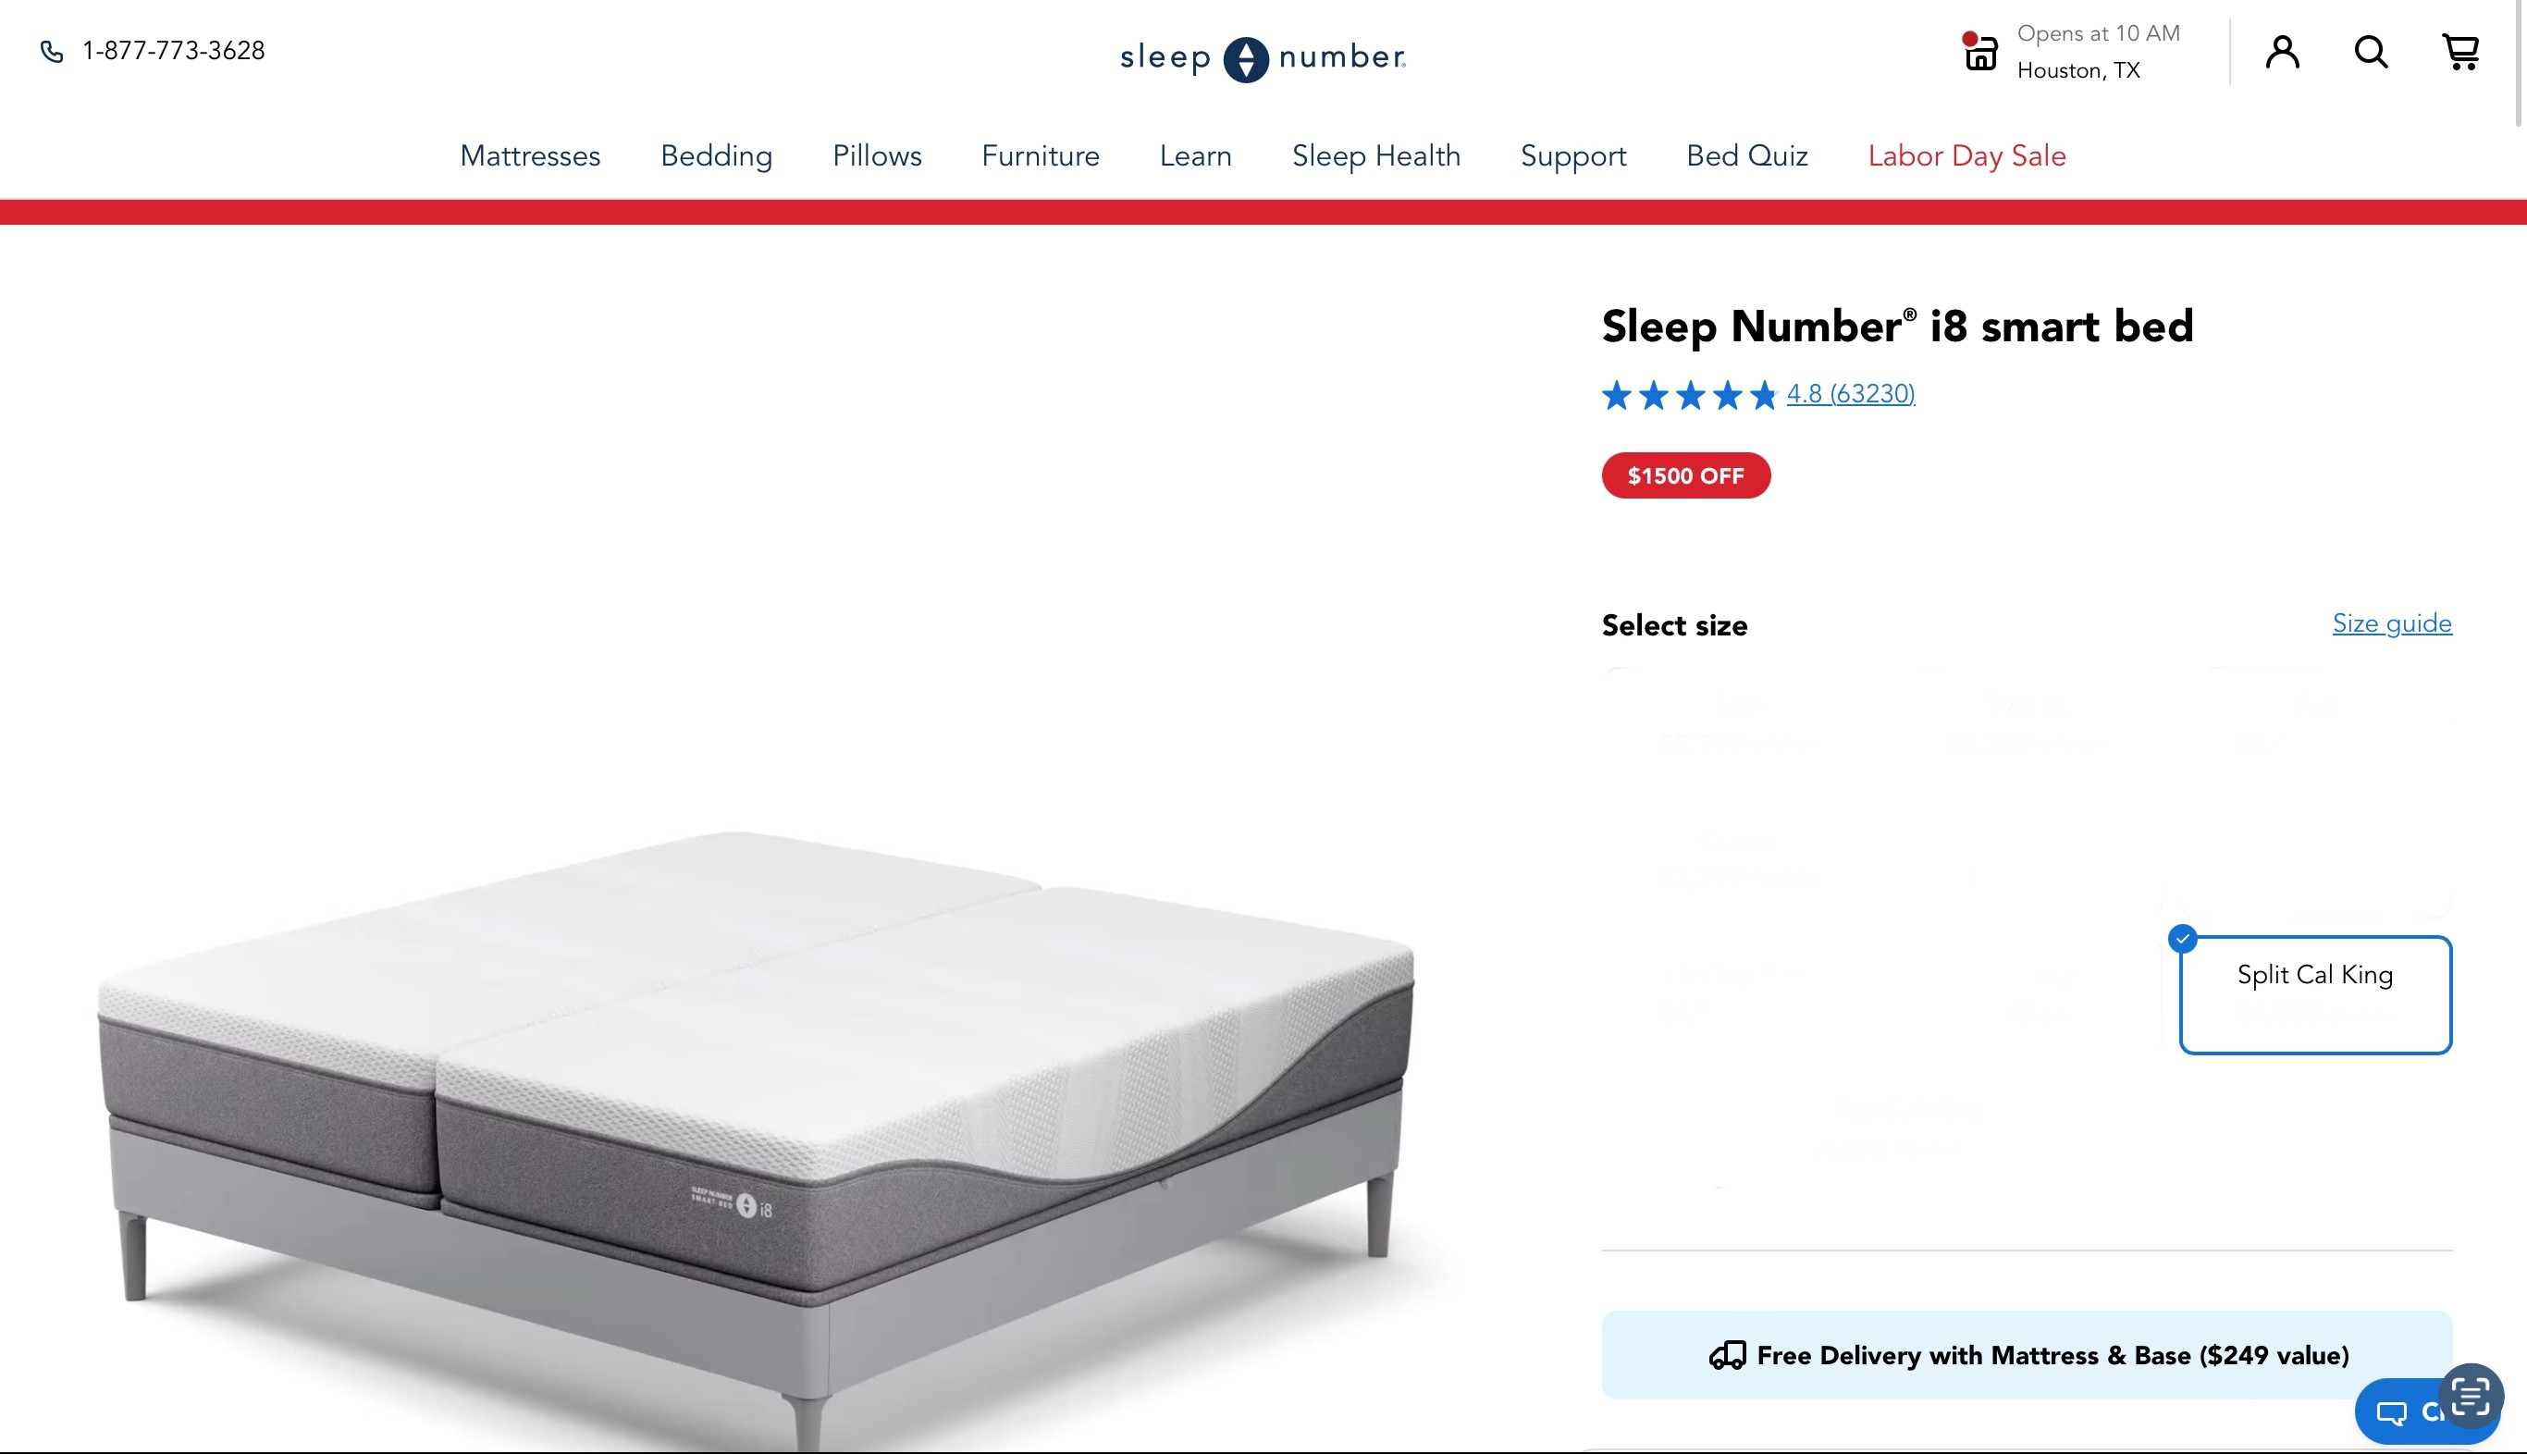2527x1454 pixels.
Task: Go to the Labor Day Sale page
Action: coord(1966,155)
